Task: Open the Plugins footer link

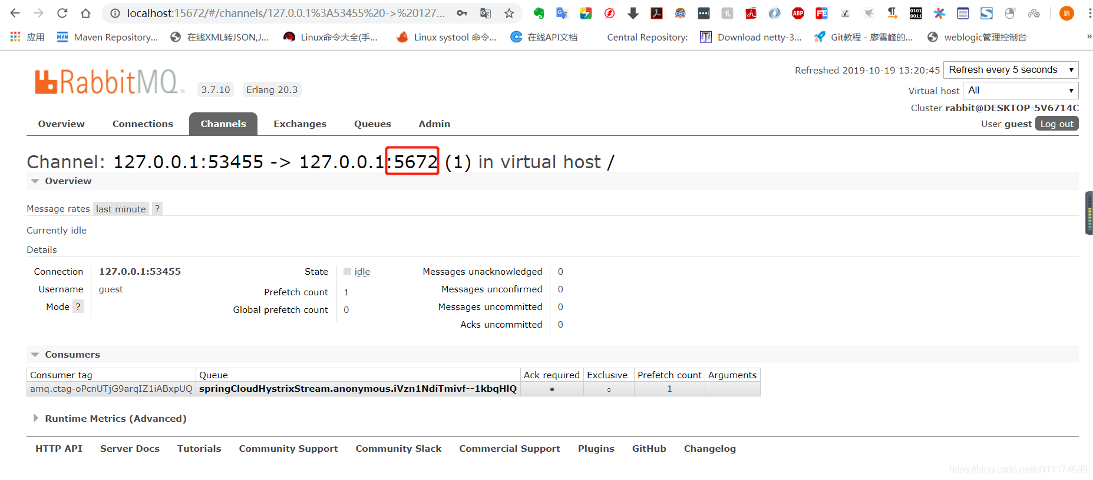Action: click(596, 448)
